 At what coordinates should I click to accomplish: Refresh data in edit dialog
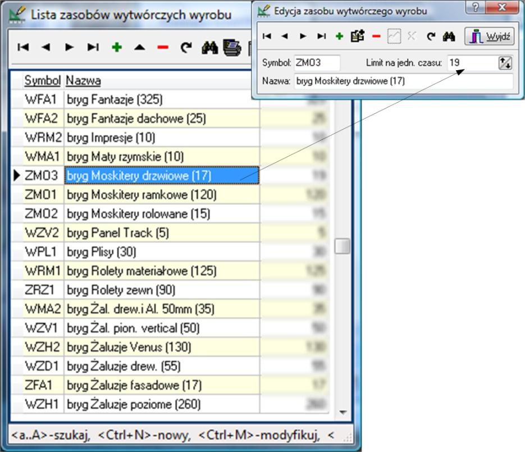pyautogui.click(x=431, y=36)
